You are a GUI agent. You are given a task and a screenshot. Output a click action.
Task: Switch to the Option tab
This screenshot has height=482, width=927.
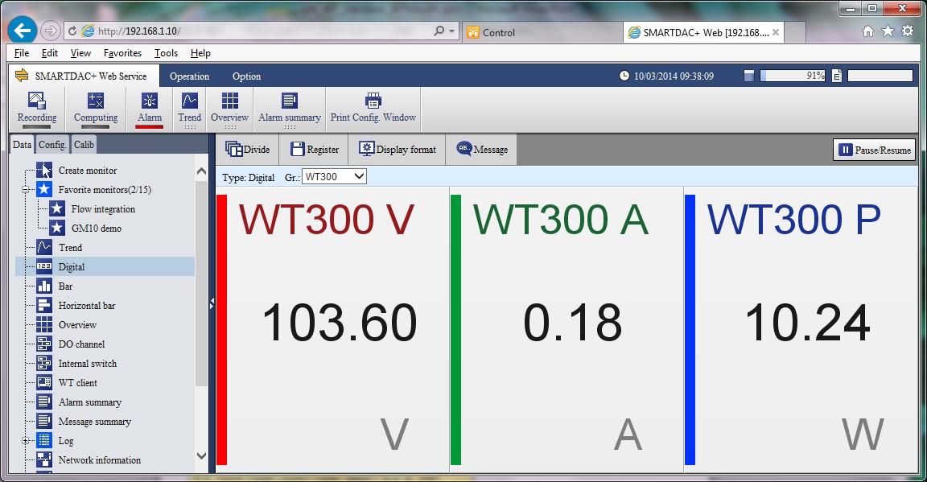246,76
